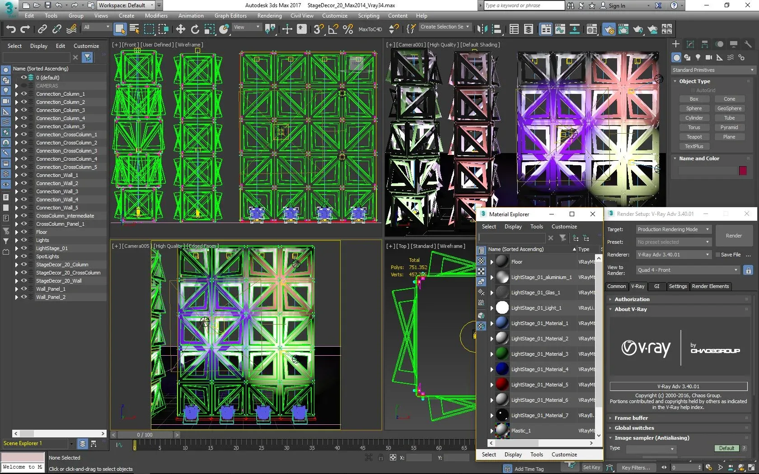Open the Rendering menu
The width and height of the screenshot is (759, 474).
[269, 16]
